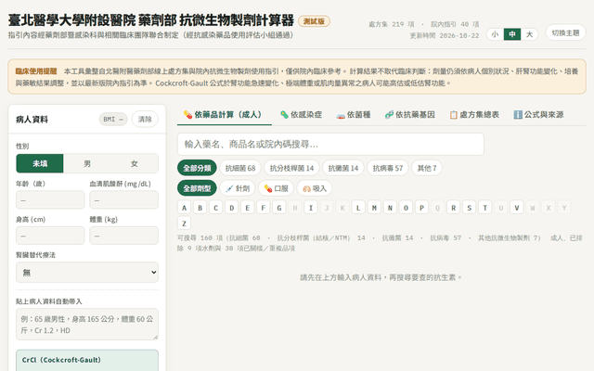Jump to letter P drugs
This screenshot has height=371, width=594.
pos(421,208)
